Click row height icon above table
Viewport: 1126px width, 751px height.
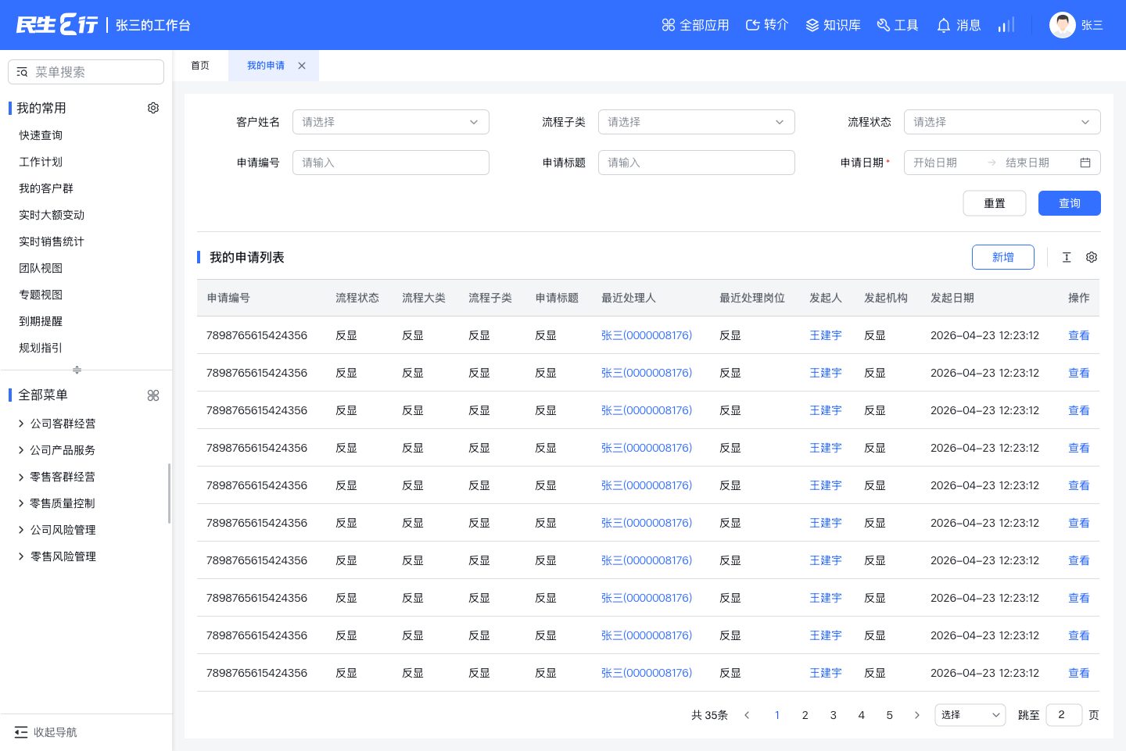pyautogui.click(x=1067, y=257)
